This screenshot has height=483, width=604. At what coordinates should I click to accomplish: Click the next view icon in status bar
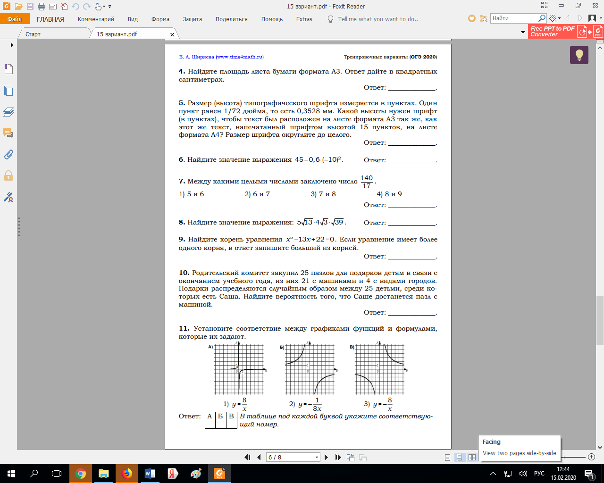tap(363, 457)
